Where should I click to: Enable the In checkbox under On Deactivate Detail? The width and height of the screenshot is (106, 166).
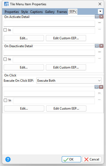click(x=5, y=59)
